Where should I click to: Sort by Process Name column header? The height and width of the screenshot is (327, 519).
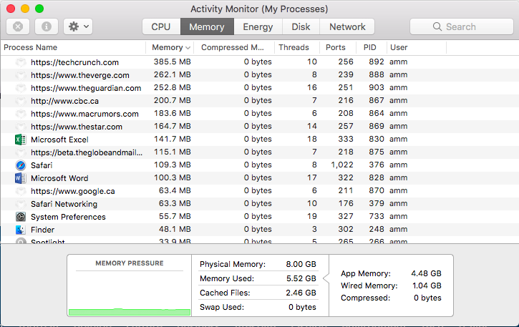[x=73, y=47]
